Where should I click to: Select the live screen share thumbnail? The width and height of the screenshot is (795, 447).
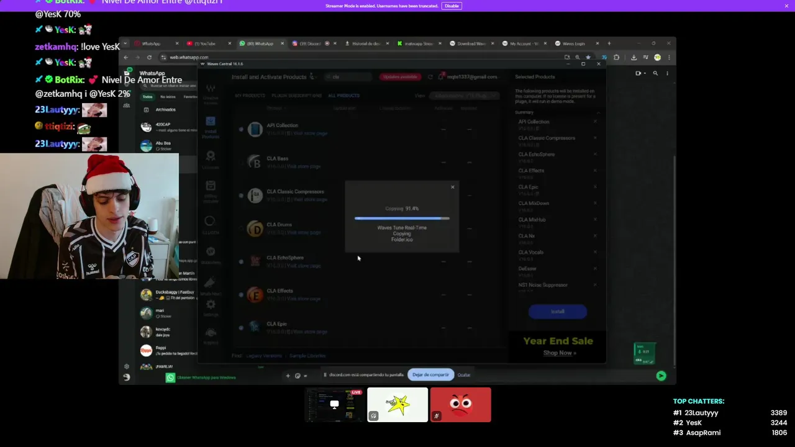(334, 405)
